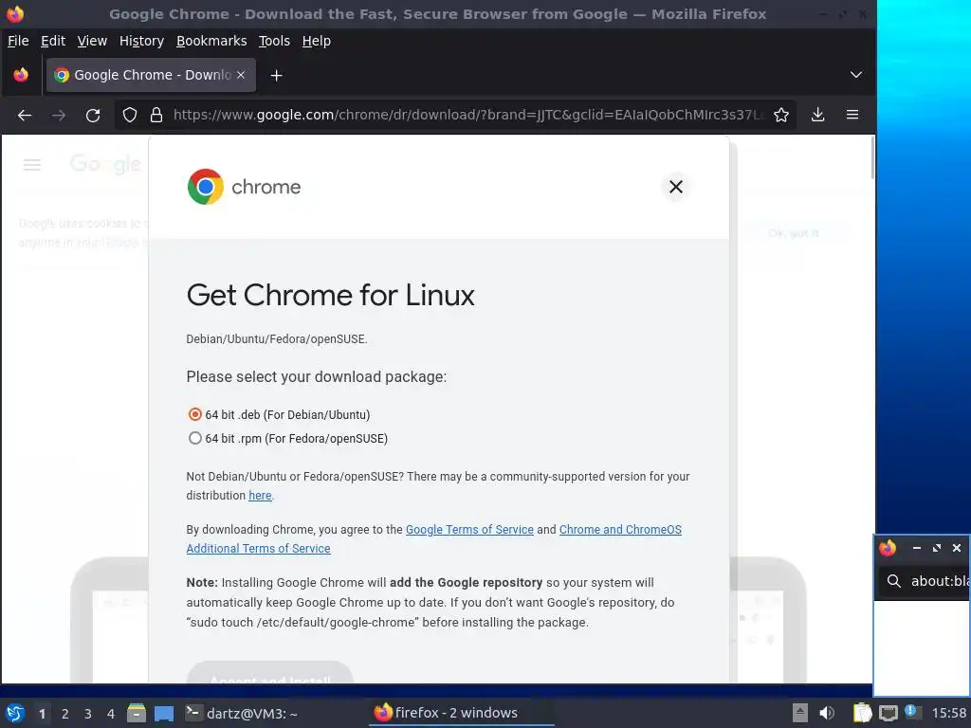The height and width of the screenshot is (728, 971).
Task: Open the Google page hamburger menu
Action: [32, 165]
